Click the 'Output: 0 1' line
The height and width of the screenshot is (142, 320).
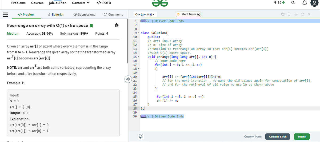tap(19, 113)
